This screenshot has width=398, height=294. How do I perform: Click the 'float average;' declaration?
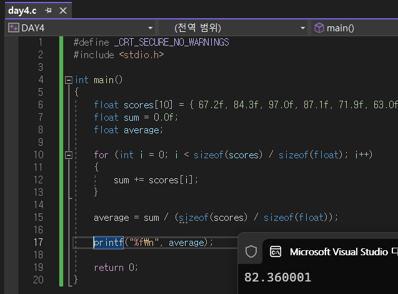click(128, 130)
